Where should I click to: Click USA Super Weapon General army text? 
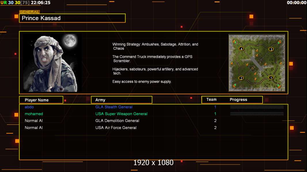122,114
